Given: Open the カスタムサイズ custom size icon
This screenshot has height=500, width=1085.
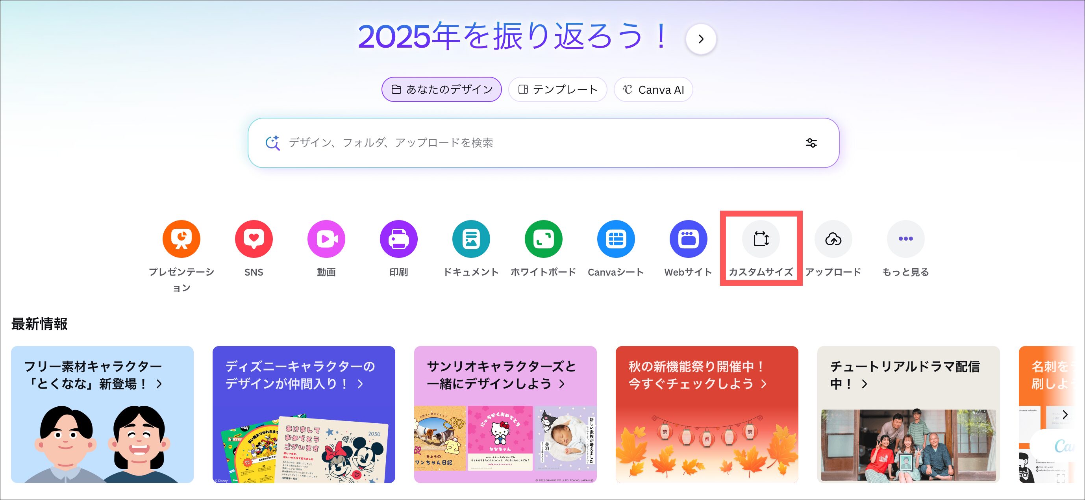Looking at the screenshot, I should (x=761, y=239).
